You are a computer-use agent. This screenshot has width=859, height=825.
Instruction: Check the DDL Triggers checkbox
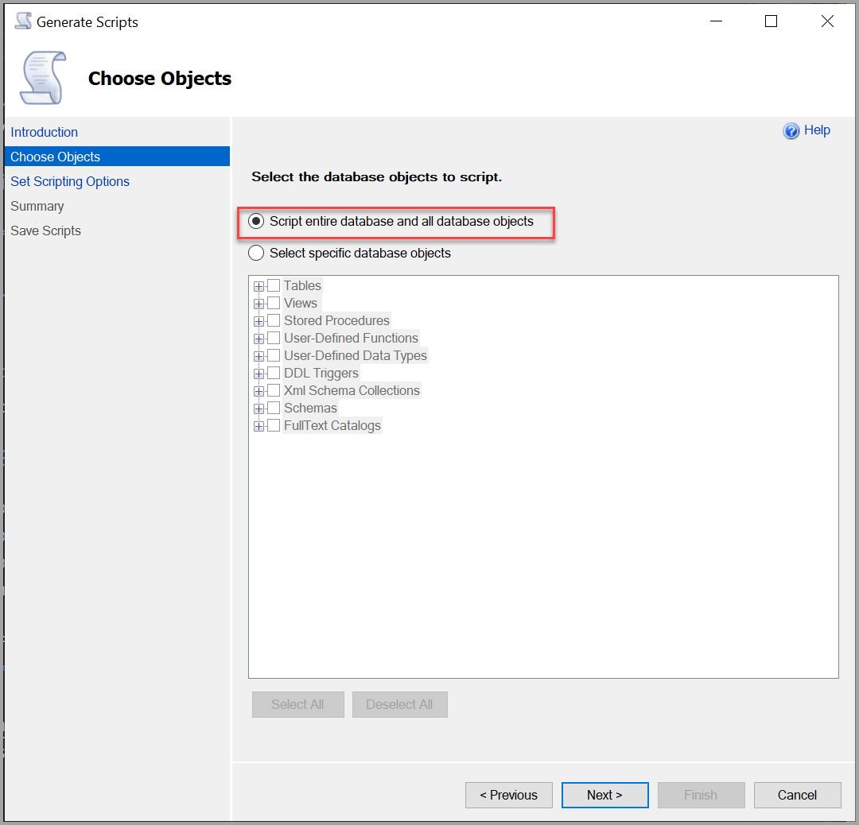coord(274,373)
